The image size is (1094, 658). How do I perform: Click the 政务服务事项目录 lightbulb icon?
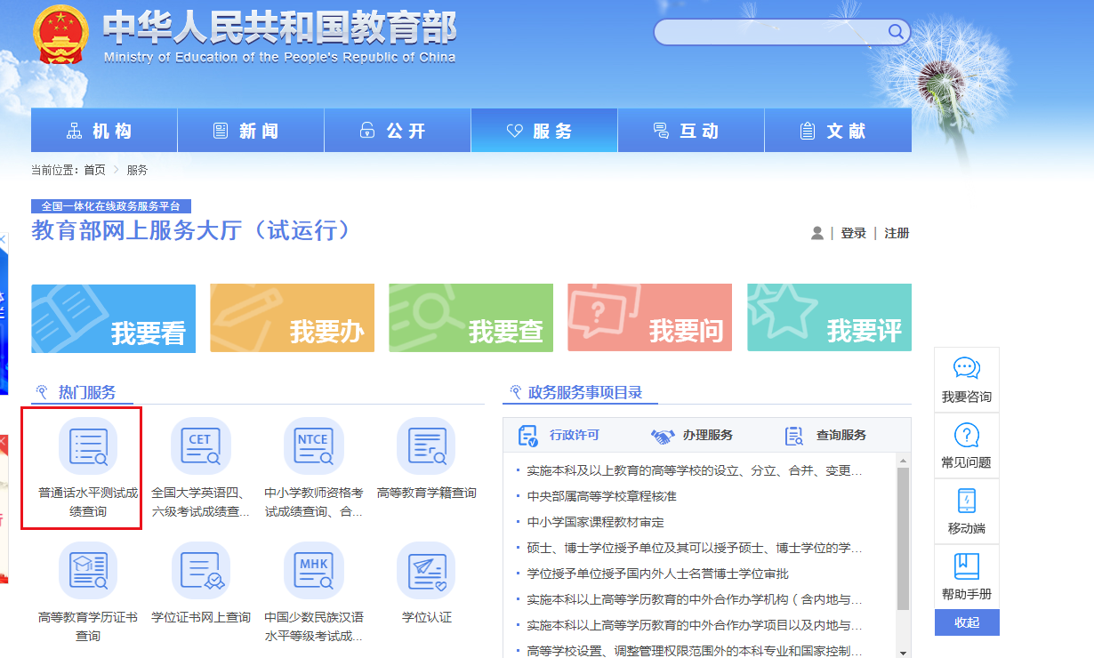point(515,392)
